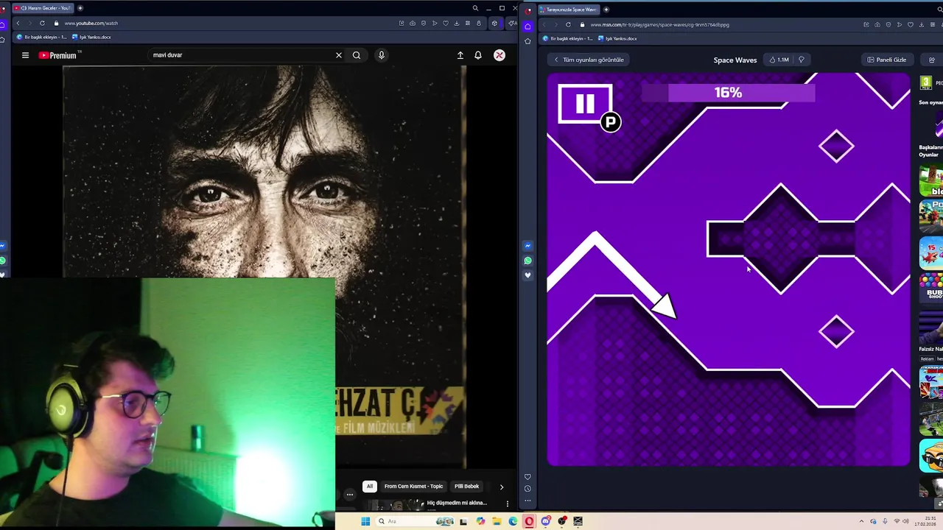Dislike Space Waves with thumbs-down
This screenshot has width=943, height=530.
tap(802, 60)
